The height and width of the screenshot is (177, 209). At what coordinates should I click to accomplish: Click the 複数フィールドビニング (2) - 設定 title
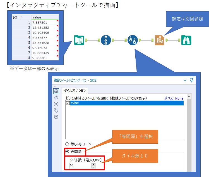click(75, 80)
